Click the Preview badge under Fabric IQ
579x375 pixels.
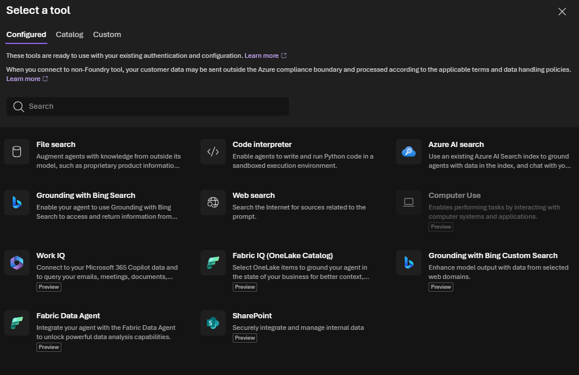coord(245,287)
